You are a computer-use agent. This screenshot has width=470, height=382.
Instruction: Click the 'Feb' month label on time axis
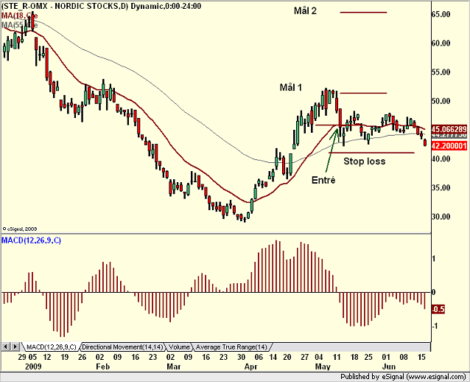tap(103, 367)
